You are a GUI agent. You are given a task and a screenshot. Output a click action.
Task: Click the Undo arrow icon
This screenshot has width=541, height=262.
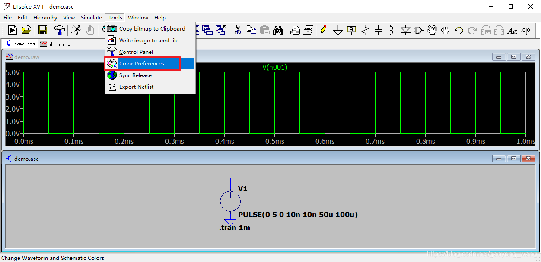tap(459, 30)
